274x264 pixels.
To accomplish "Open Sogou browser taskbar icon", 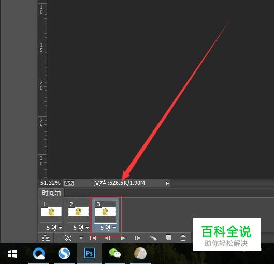I will [x=64, y=254].
